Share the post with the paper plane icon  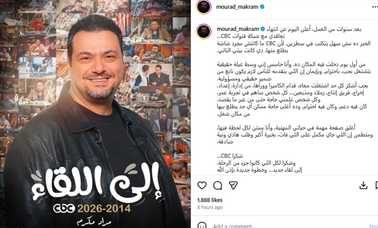pos(233,185)
